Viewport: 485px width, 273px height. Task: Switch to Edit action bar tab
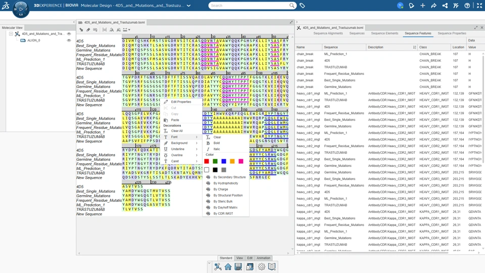(x=250, y=258)
